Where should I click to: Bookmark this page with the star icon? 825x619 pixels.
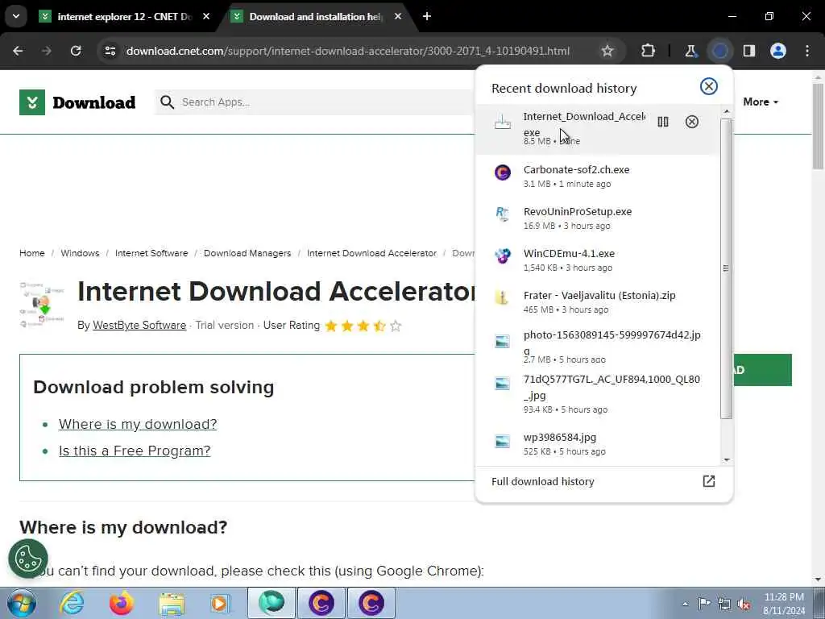pos(607,51)
